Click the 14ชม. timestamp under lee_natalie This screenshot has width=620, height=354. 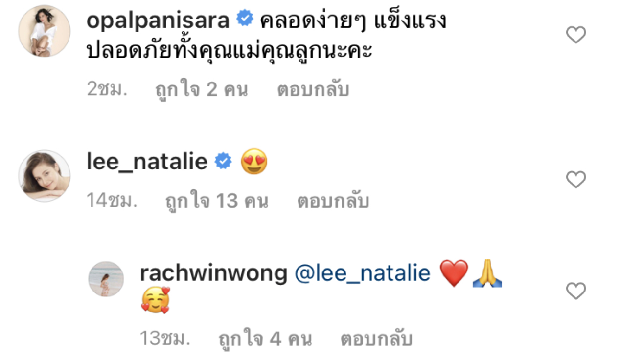coord(112,201)
